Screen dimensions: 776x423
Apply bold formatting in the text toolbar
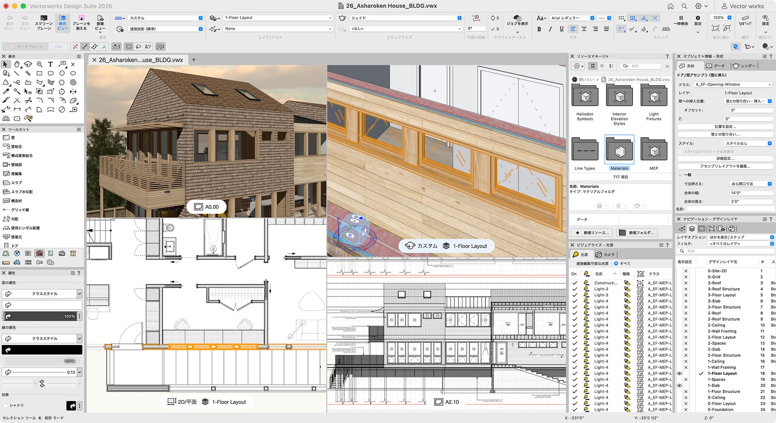[539, 29]
